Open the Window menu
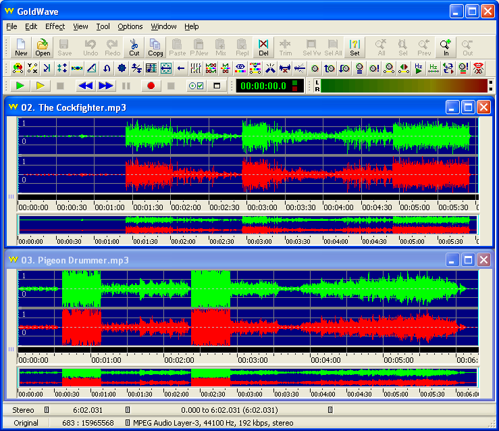Image resolution: width=499 pixels, height=431 pixels. [x=163, y=26]
